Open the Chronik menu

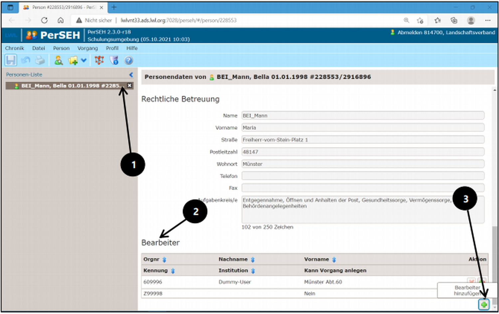pyautogui.click(x=14, y=48)
